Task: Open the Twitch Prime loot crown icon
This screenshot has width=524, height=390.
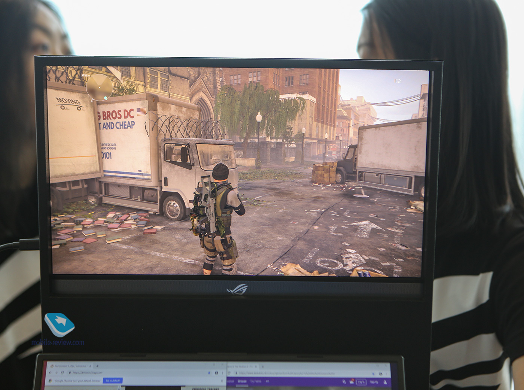Action: (352, 382)
